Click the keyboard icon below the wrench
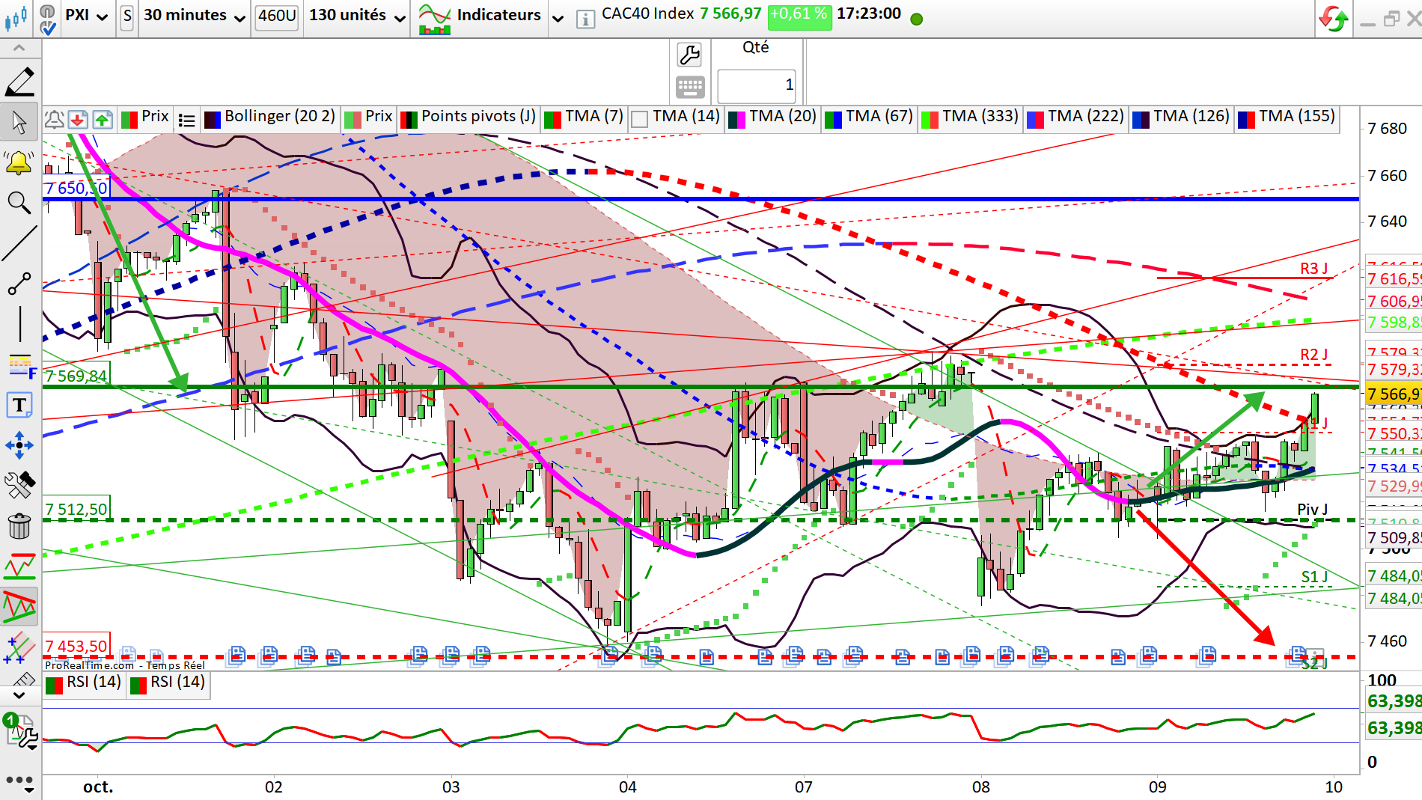 [689, 87]
